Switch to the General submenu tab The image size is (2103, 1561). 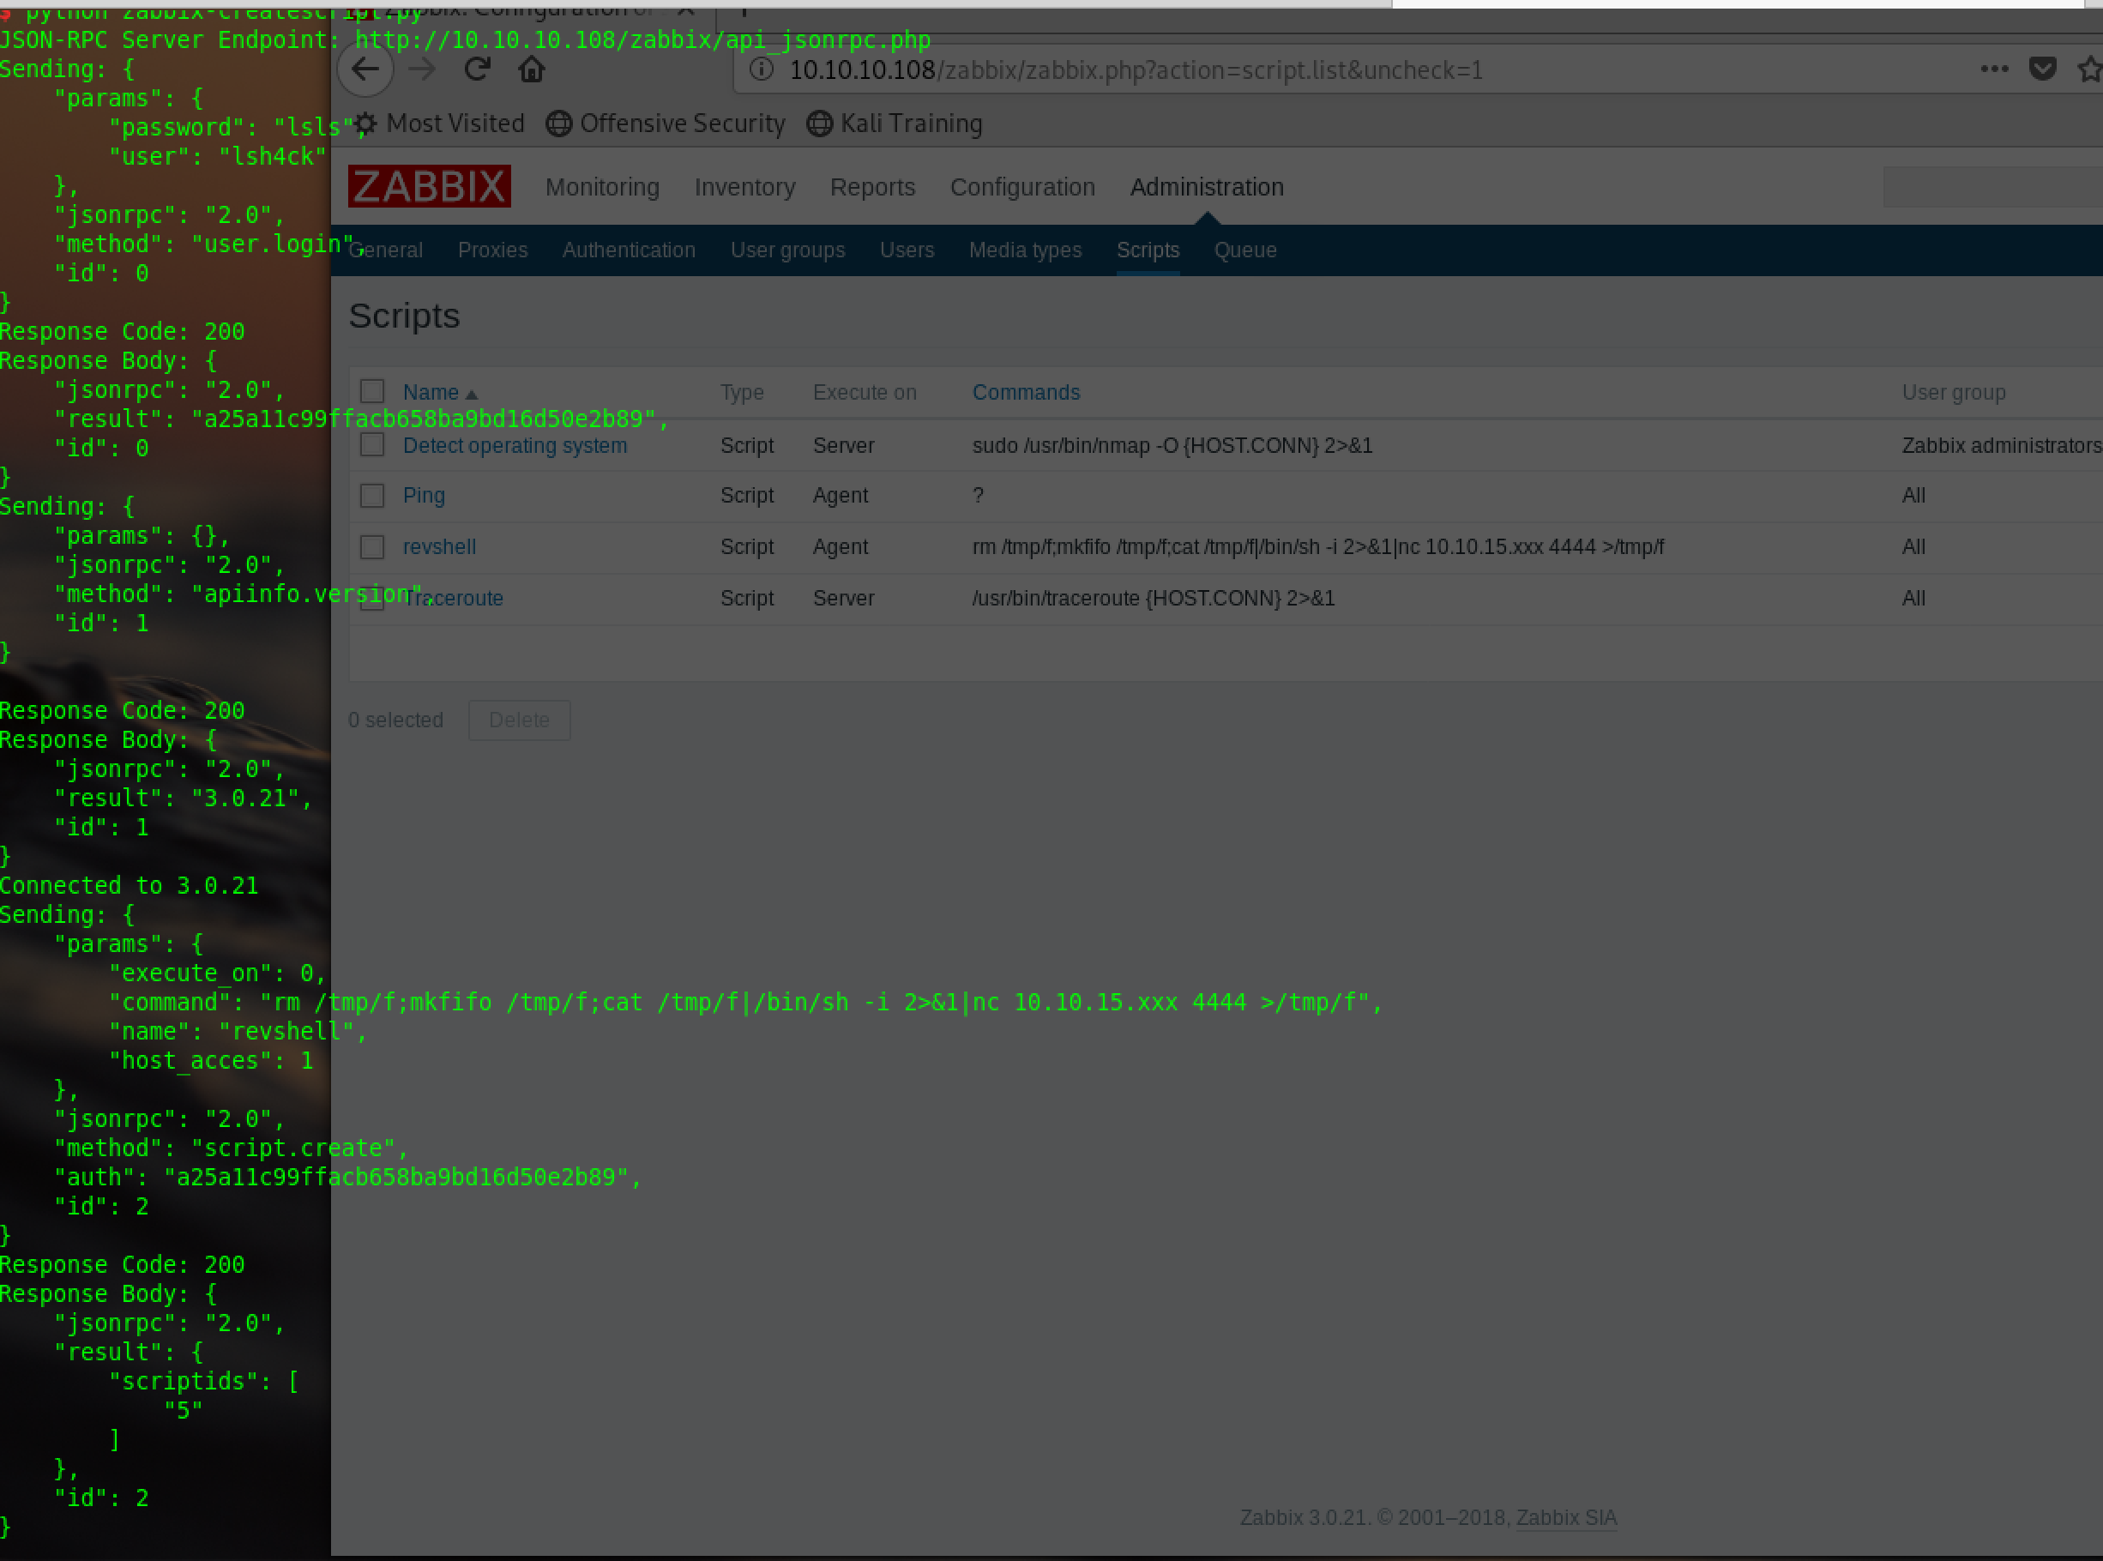(385, 250)
